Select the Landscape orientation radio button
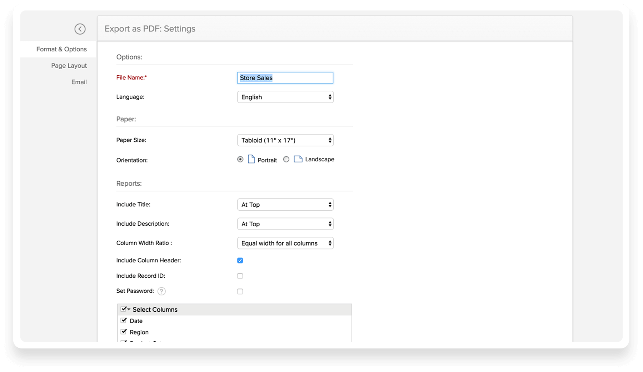Screen dimensions: 643x372 click(286, 159)
